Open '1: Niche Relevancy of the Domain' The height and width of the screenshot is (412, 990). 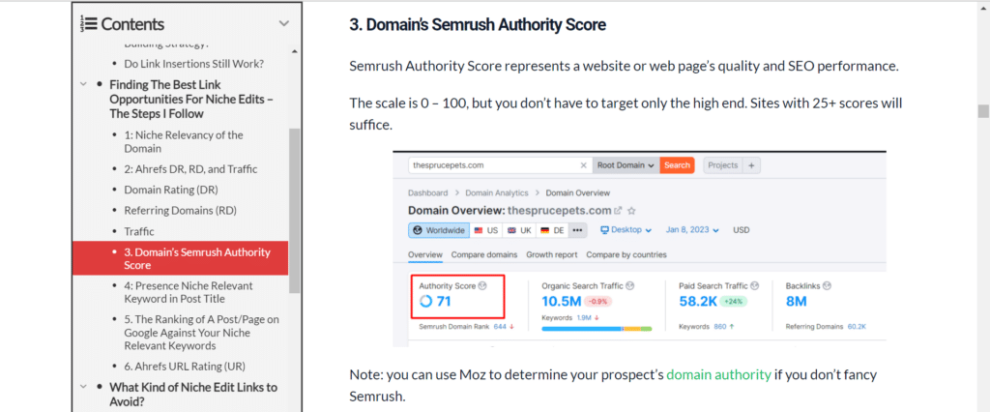pyautogui.click(x=184, y=142)
